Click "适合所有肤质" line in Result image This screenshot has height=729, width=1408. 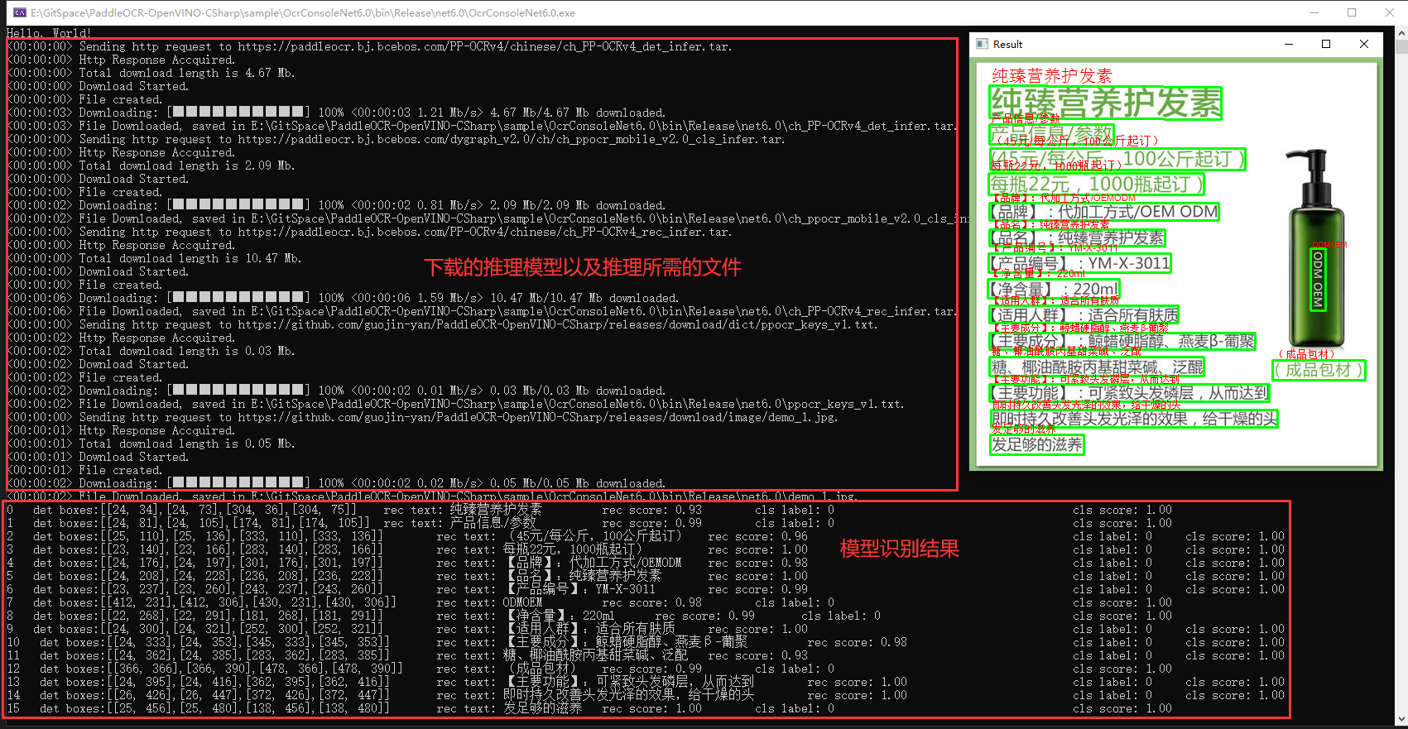(1084, 314)
